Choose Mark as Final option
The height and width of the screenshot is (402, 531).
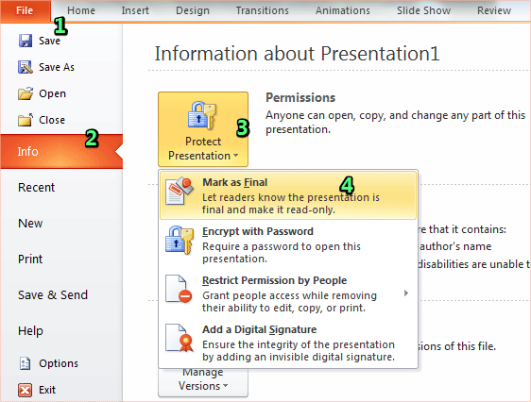288,195
